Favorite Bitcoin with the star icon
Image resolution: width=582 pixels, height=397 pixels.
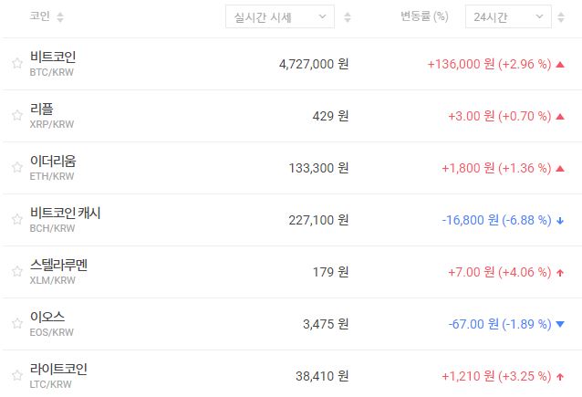pyautogui.click(x=16, y=64)
